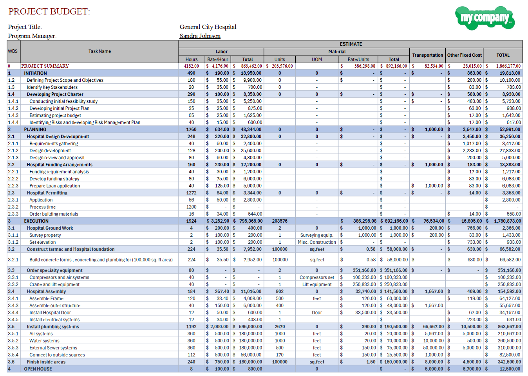Click Hospital Permitting row name
Screen dimensions: 528x376
click(47, 193)
